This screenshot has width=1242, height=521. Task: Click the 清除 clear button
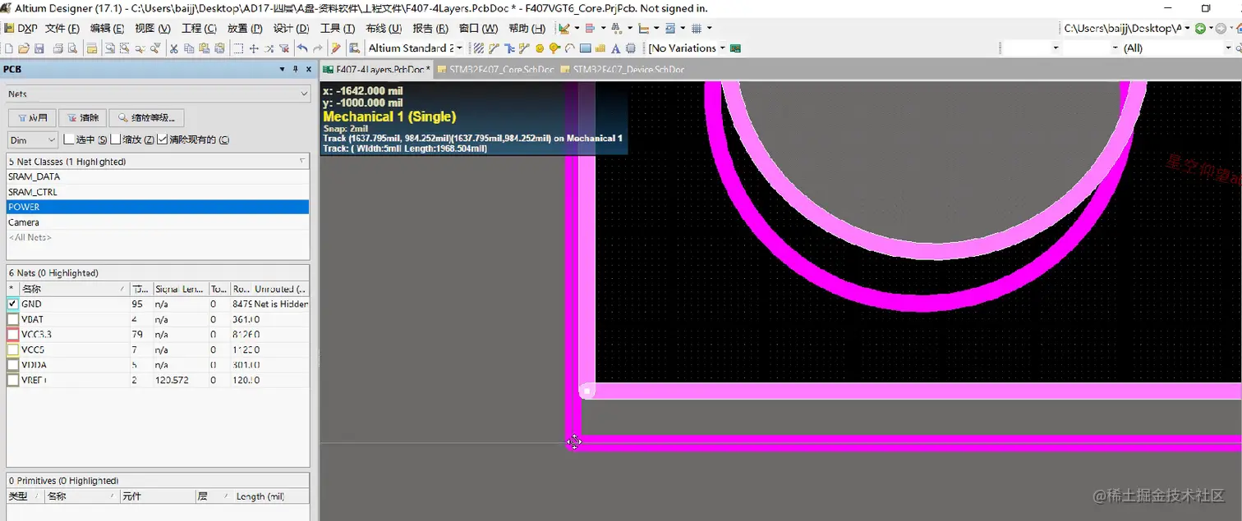coord(83,118)
